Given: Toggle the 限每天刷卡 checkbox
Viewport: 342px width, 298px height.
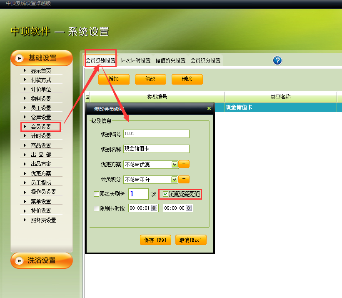Looking at the screenshot, I should [96, 194].
